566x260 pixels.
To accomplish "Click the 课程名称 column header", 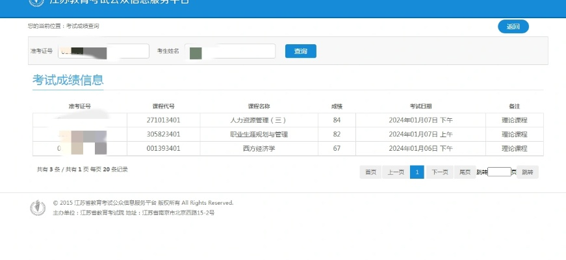I will click(259, 106).
